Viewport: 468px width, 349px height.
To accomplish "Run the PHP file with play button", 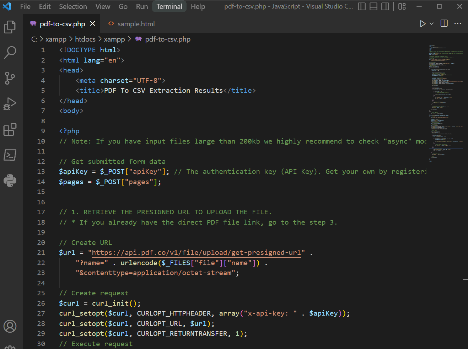I will [x=423, y=24].
